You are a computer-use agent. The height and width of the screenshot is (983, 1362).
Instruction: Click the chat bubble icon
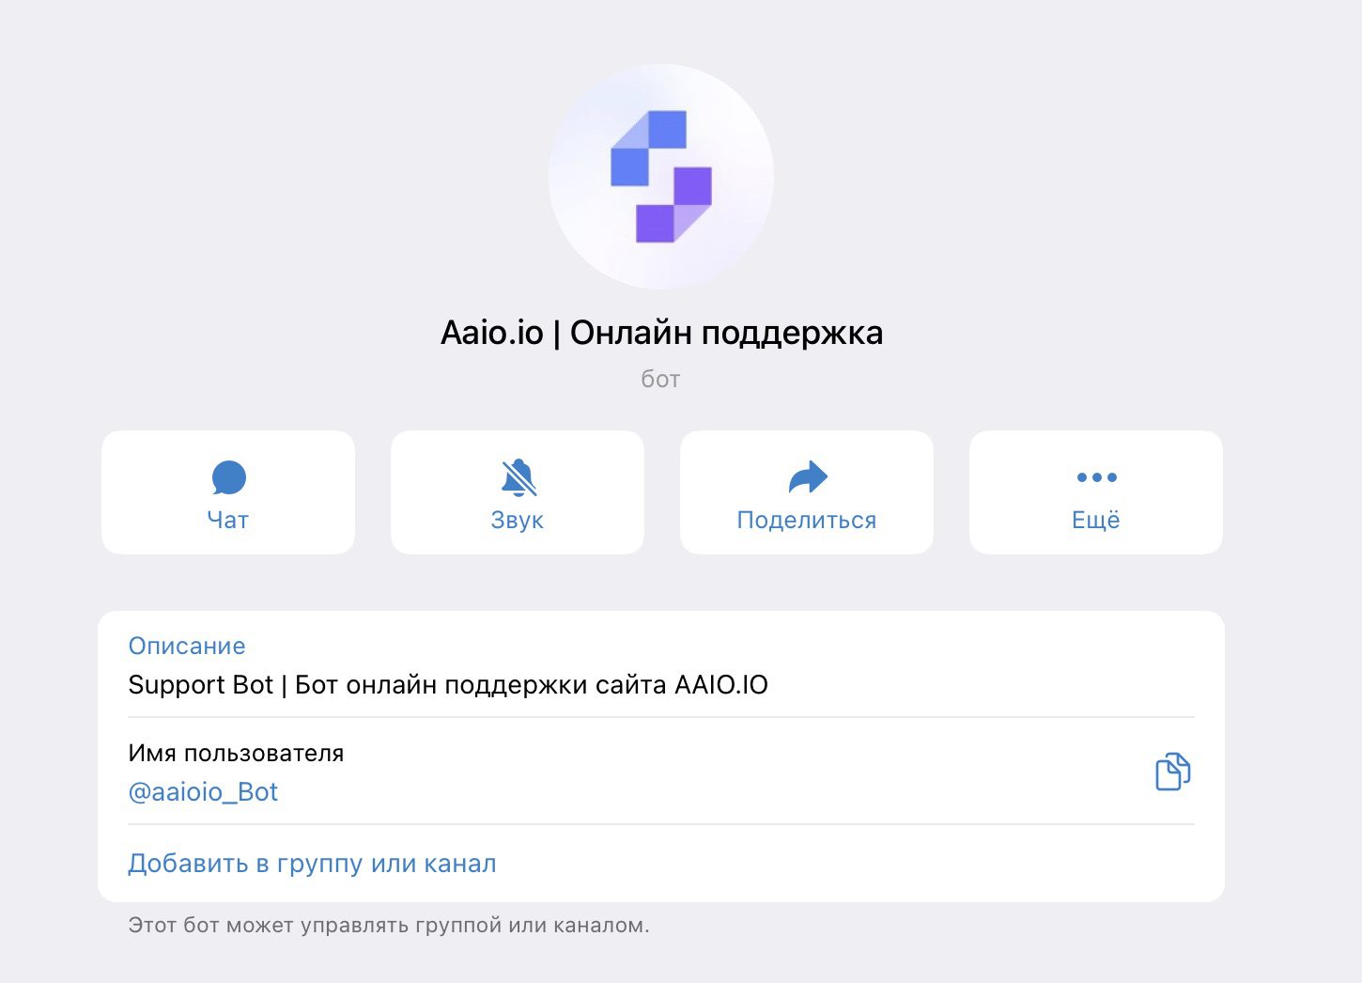(228, 477)
